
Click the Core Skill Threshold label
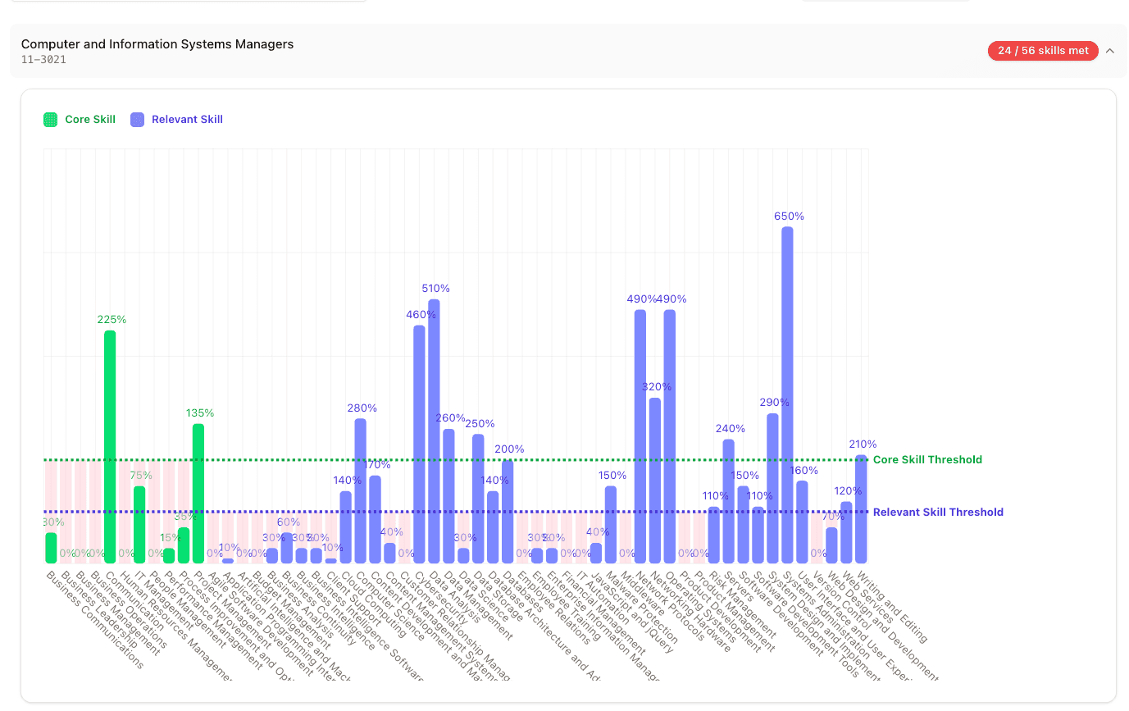(x=927, y=459)
